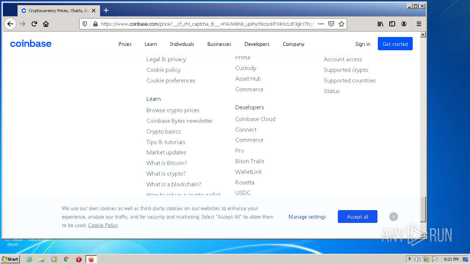
Task: Reload the current page
Action: tap(34, 24)
